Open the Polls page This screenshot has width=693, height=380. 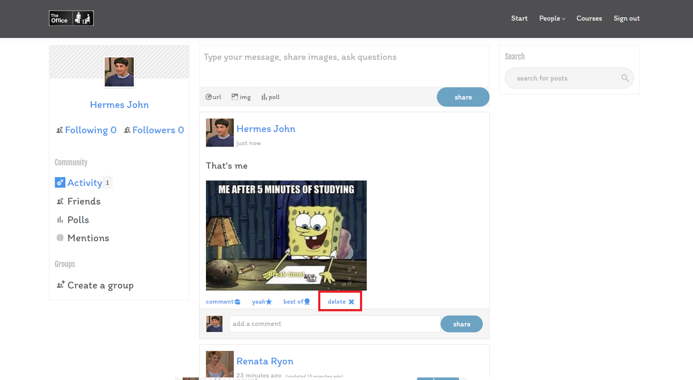coord(78,220)
